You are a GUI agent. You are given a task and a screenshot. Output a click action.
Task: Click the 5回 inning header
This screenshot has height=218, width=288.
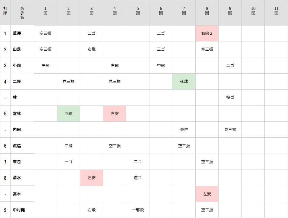coord(138,11)
